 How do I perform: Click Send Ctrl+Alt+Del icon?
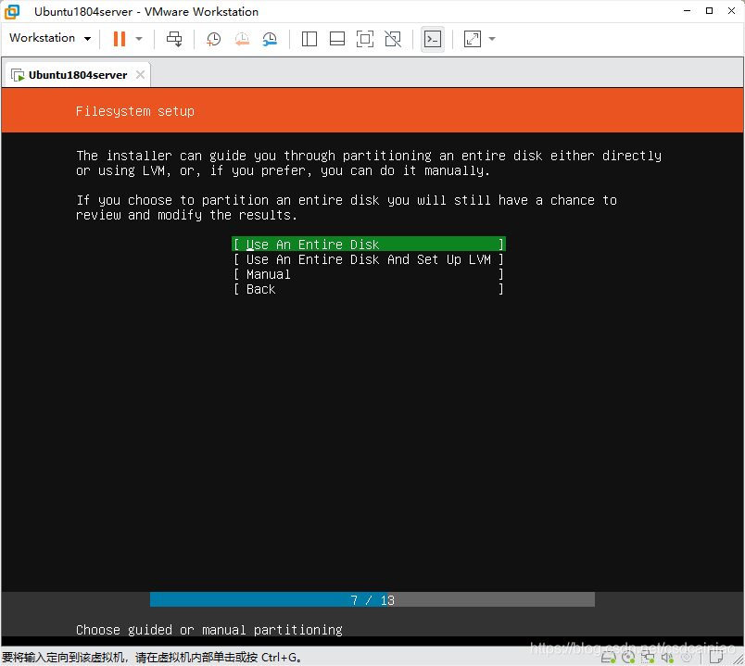coord(174,39)
